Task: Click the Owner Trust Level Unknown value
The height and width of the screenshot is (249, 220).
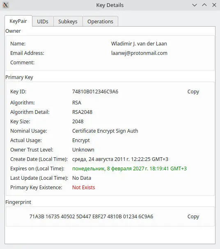Action: point(83,150)
